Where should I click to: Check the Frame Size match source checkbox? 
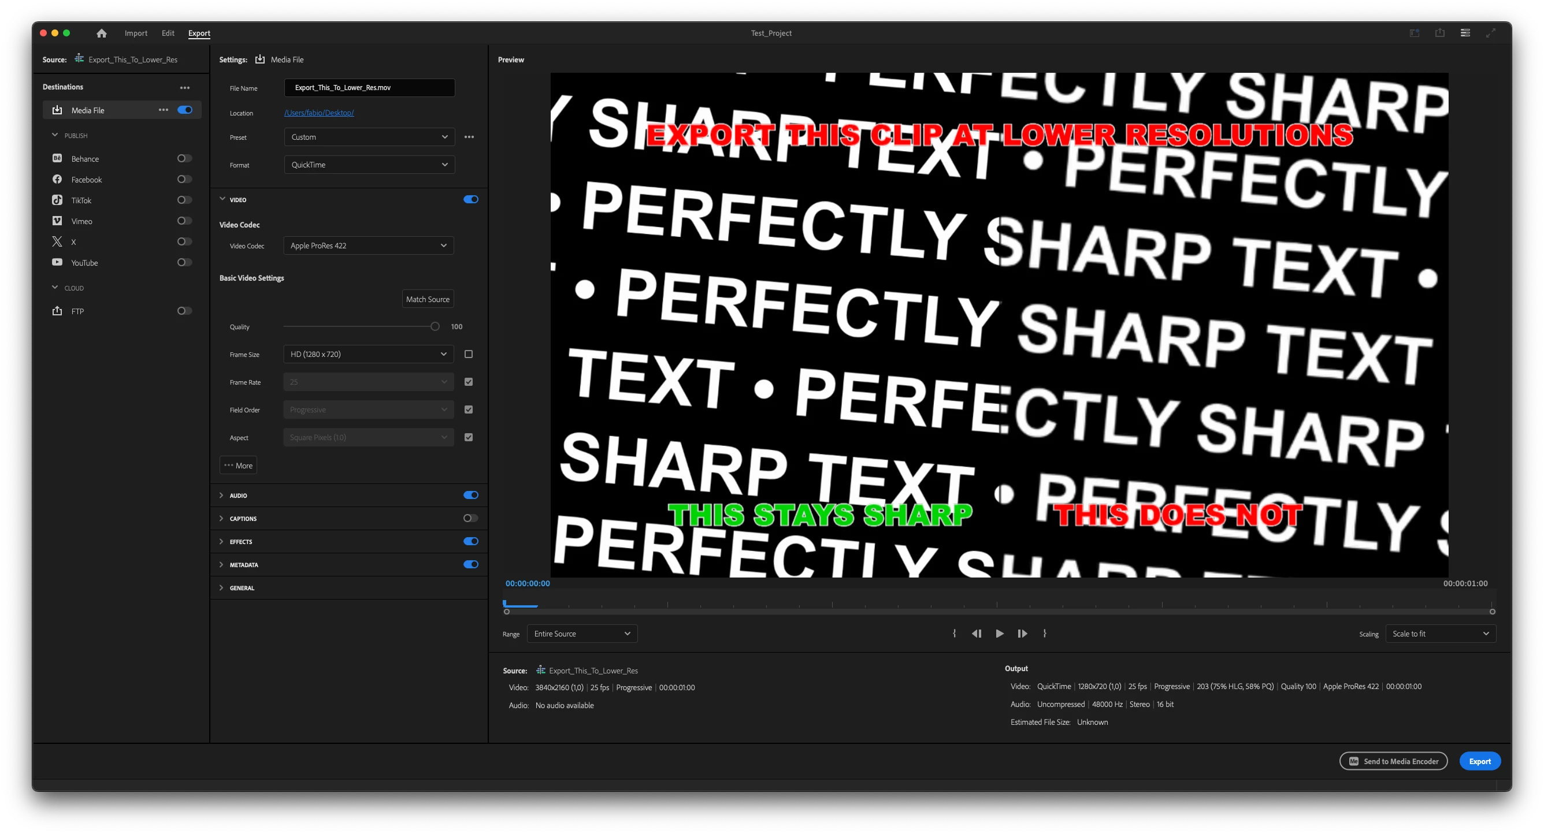click(469, 354)
